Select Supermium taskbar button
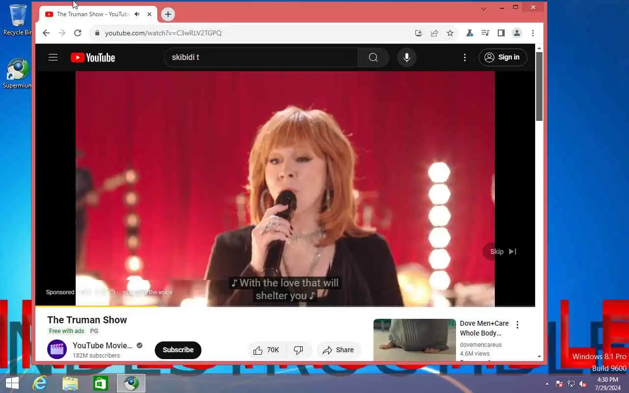 click(x=131, y=383)
